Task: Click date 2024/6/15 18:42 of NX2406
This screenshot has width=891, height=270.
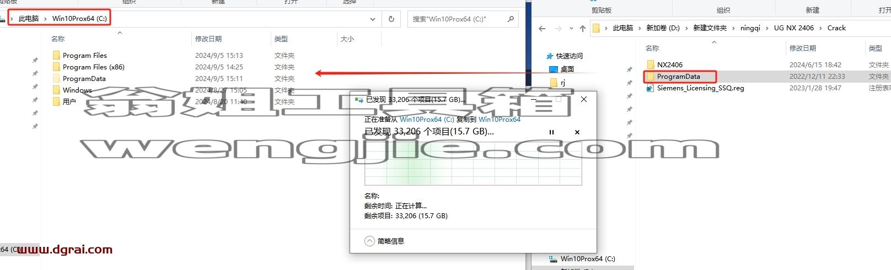Action: click(815, 64)
